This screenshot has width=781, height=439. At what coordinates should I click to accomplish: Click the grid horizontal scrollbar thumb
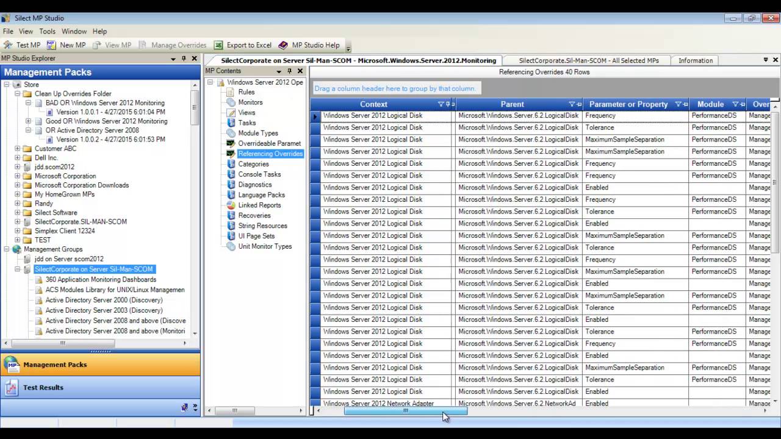pyautogui.click(x=406, y=411)
